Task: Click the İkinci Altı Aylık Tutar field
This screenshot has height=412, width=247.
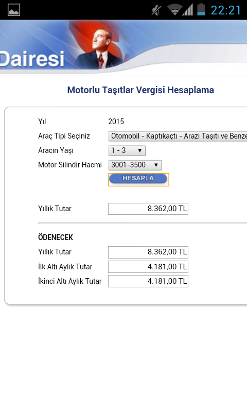Action: [x=148, y=281]
